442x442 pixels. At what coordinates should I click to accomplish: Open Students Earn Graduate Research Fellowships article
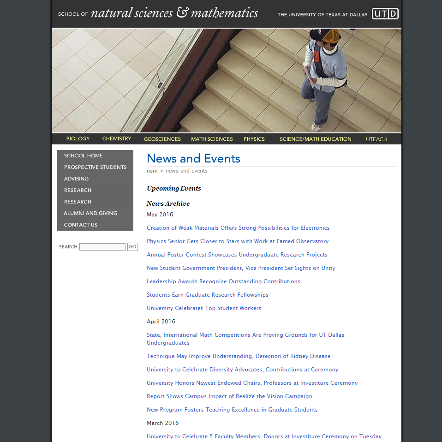click(207, 295)
